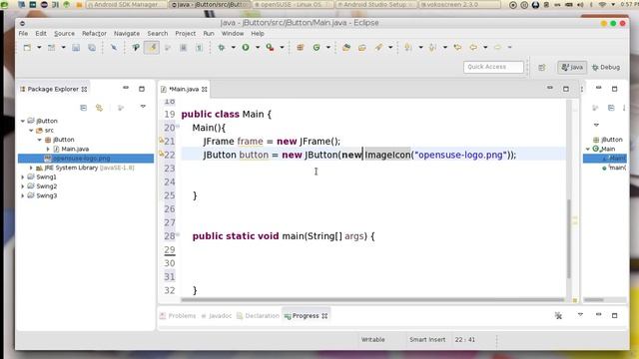
Task: Switch to the Debug perspective
Action: [x=606, y=67]
